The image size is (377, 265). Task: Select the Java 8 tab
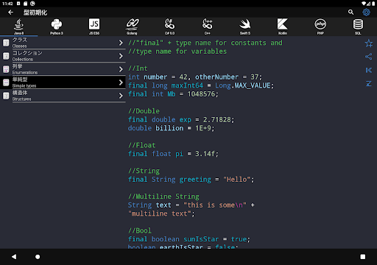[19, 26]
